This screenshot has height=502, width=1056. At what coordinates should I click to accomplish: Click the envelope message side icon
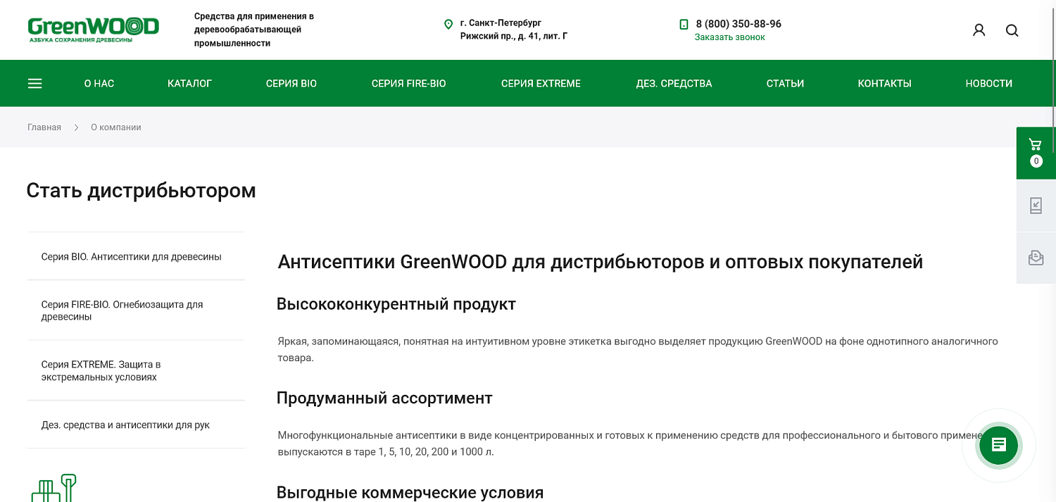1036,258
